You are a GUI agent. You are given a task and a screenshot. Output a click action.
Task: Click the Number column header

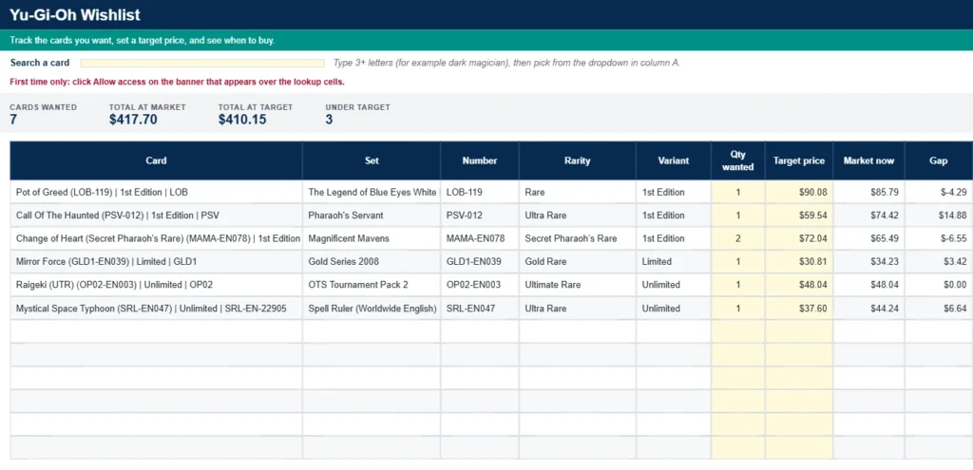[480, 160]
